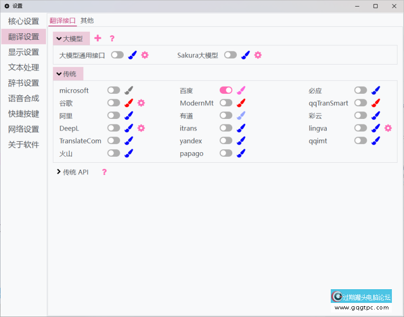Open 显示设置 in the sidebar
Screen dimensions: 404x317
click(x=24, y=52)
